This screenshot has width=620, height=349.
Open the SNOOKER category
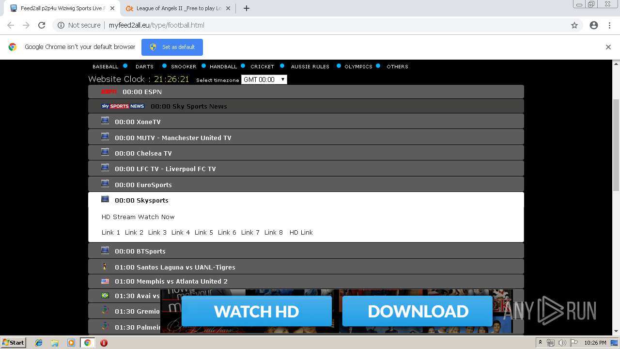point(184,66)
